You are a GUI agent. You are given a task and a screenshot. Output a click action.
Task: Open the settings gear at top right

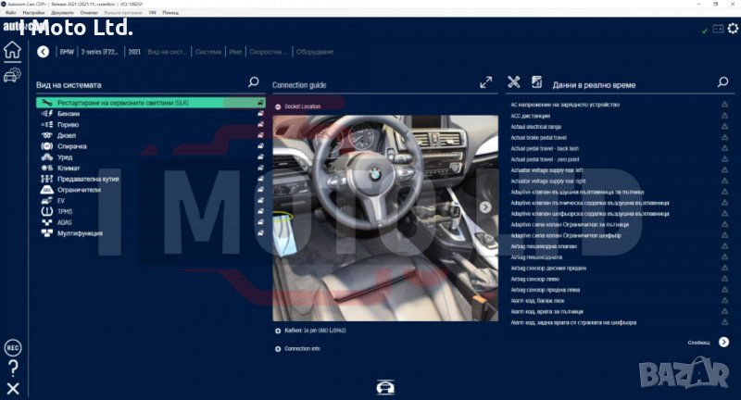click(733, 29)
